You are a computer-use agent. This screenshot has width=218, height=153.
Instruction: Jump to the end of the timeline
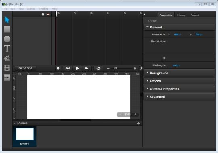click(87, 68)
